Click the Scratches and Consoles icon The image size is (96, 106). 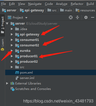pyautogui.click(x=12, y=89)
